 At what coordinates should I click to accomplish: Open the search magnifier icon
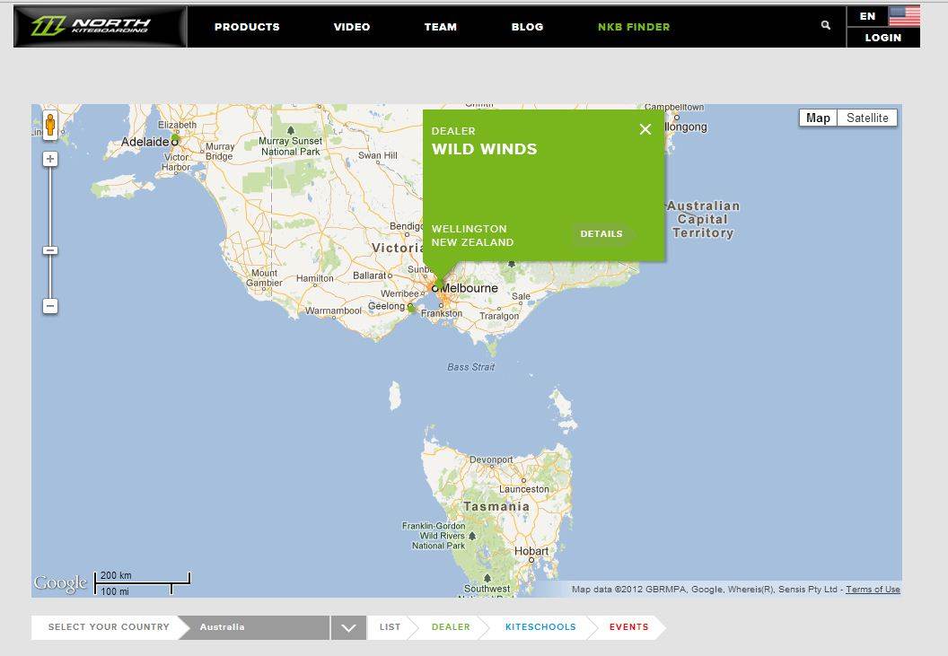(x=826, y=26)
